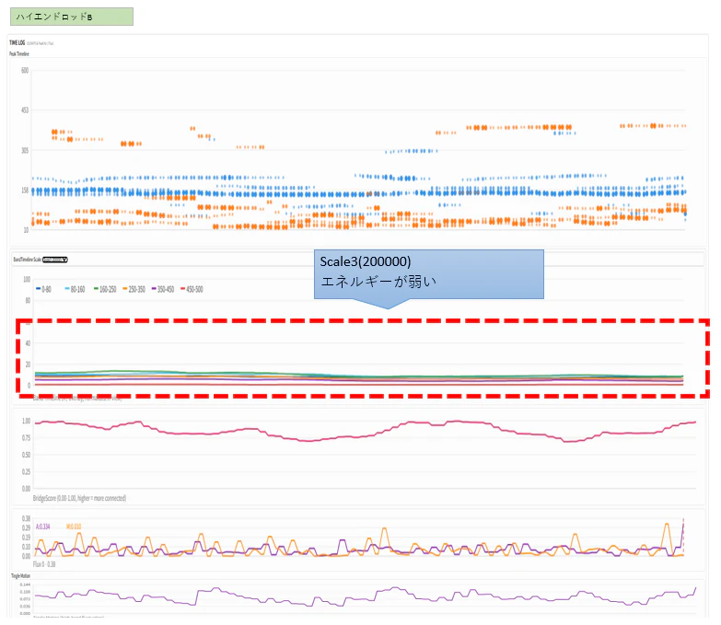This screenshot has height=625, width=721.
Task: Click the Tingle Motion heading
Action: [x=20, y=576]
